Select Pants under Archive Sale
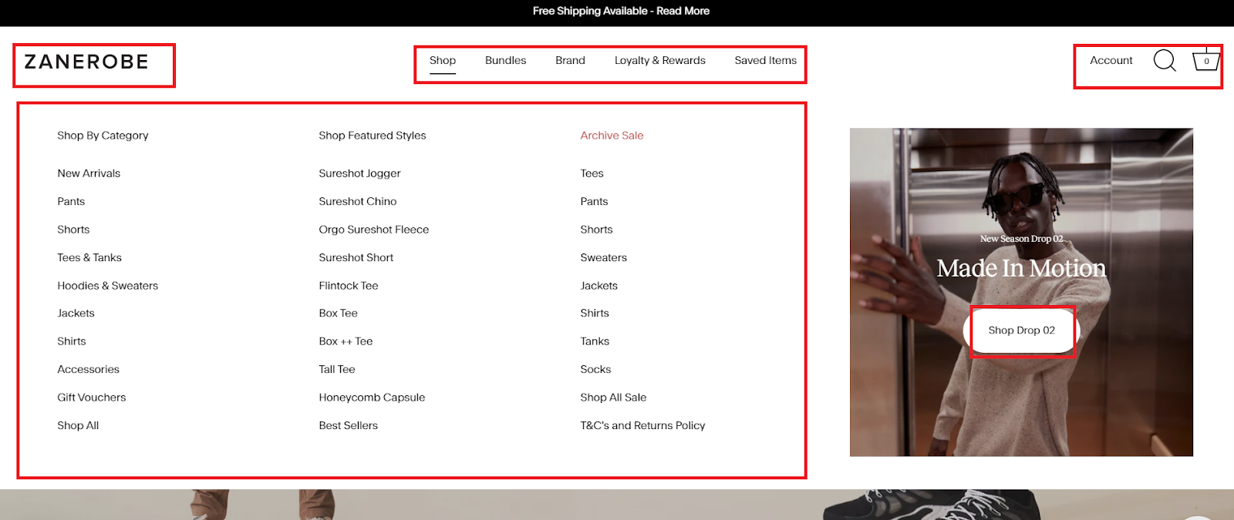 (x=595, y=201)
